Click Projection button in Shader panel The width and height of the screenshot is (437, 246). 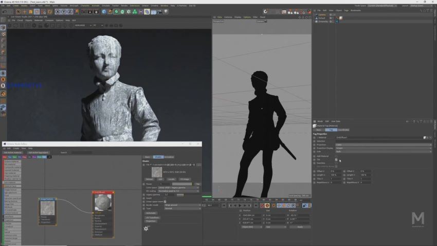tap(151, 221)
